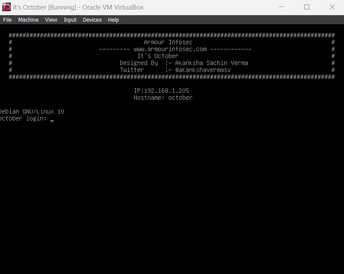Click the Hostname: october line
344x274 pixels.
[163, 98]
